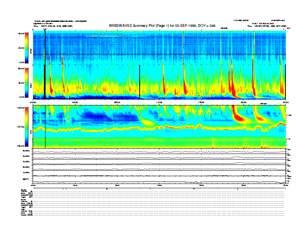The image size is (308, 238).
Task: Click the WIND/WAVES Summary Plot title
Action: (162, 26)
